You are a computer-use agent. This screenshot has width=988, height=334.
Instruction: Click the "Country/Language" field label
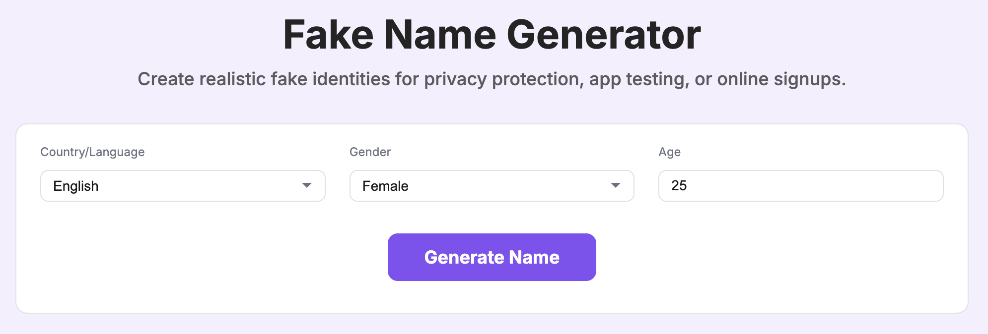click(92, 152)
